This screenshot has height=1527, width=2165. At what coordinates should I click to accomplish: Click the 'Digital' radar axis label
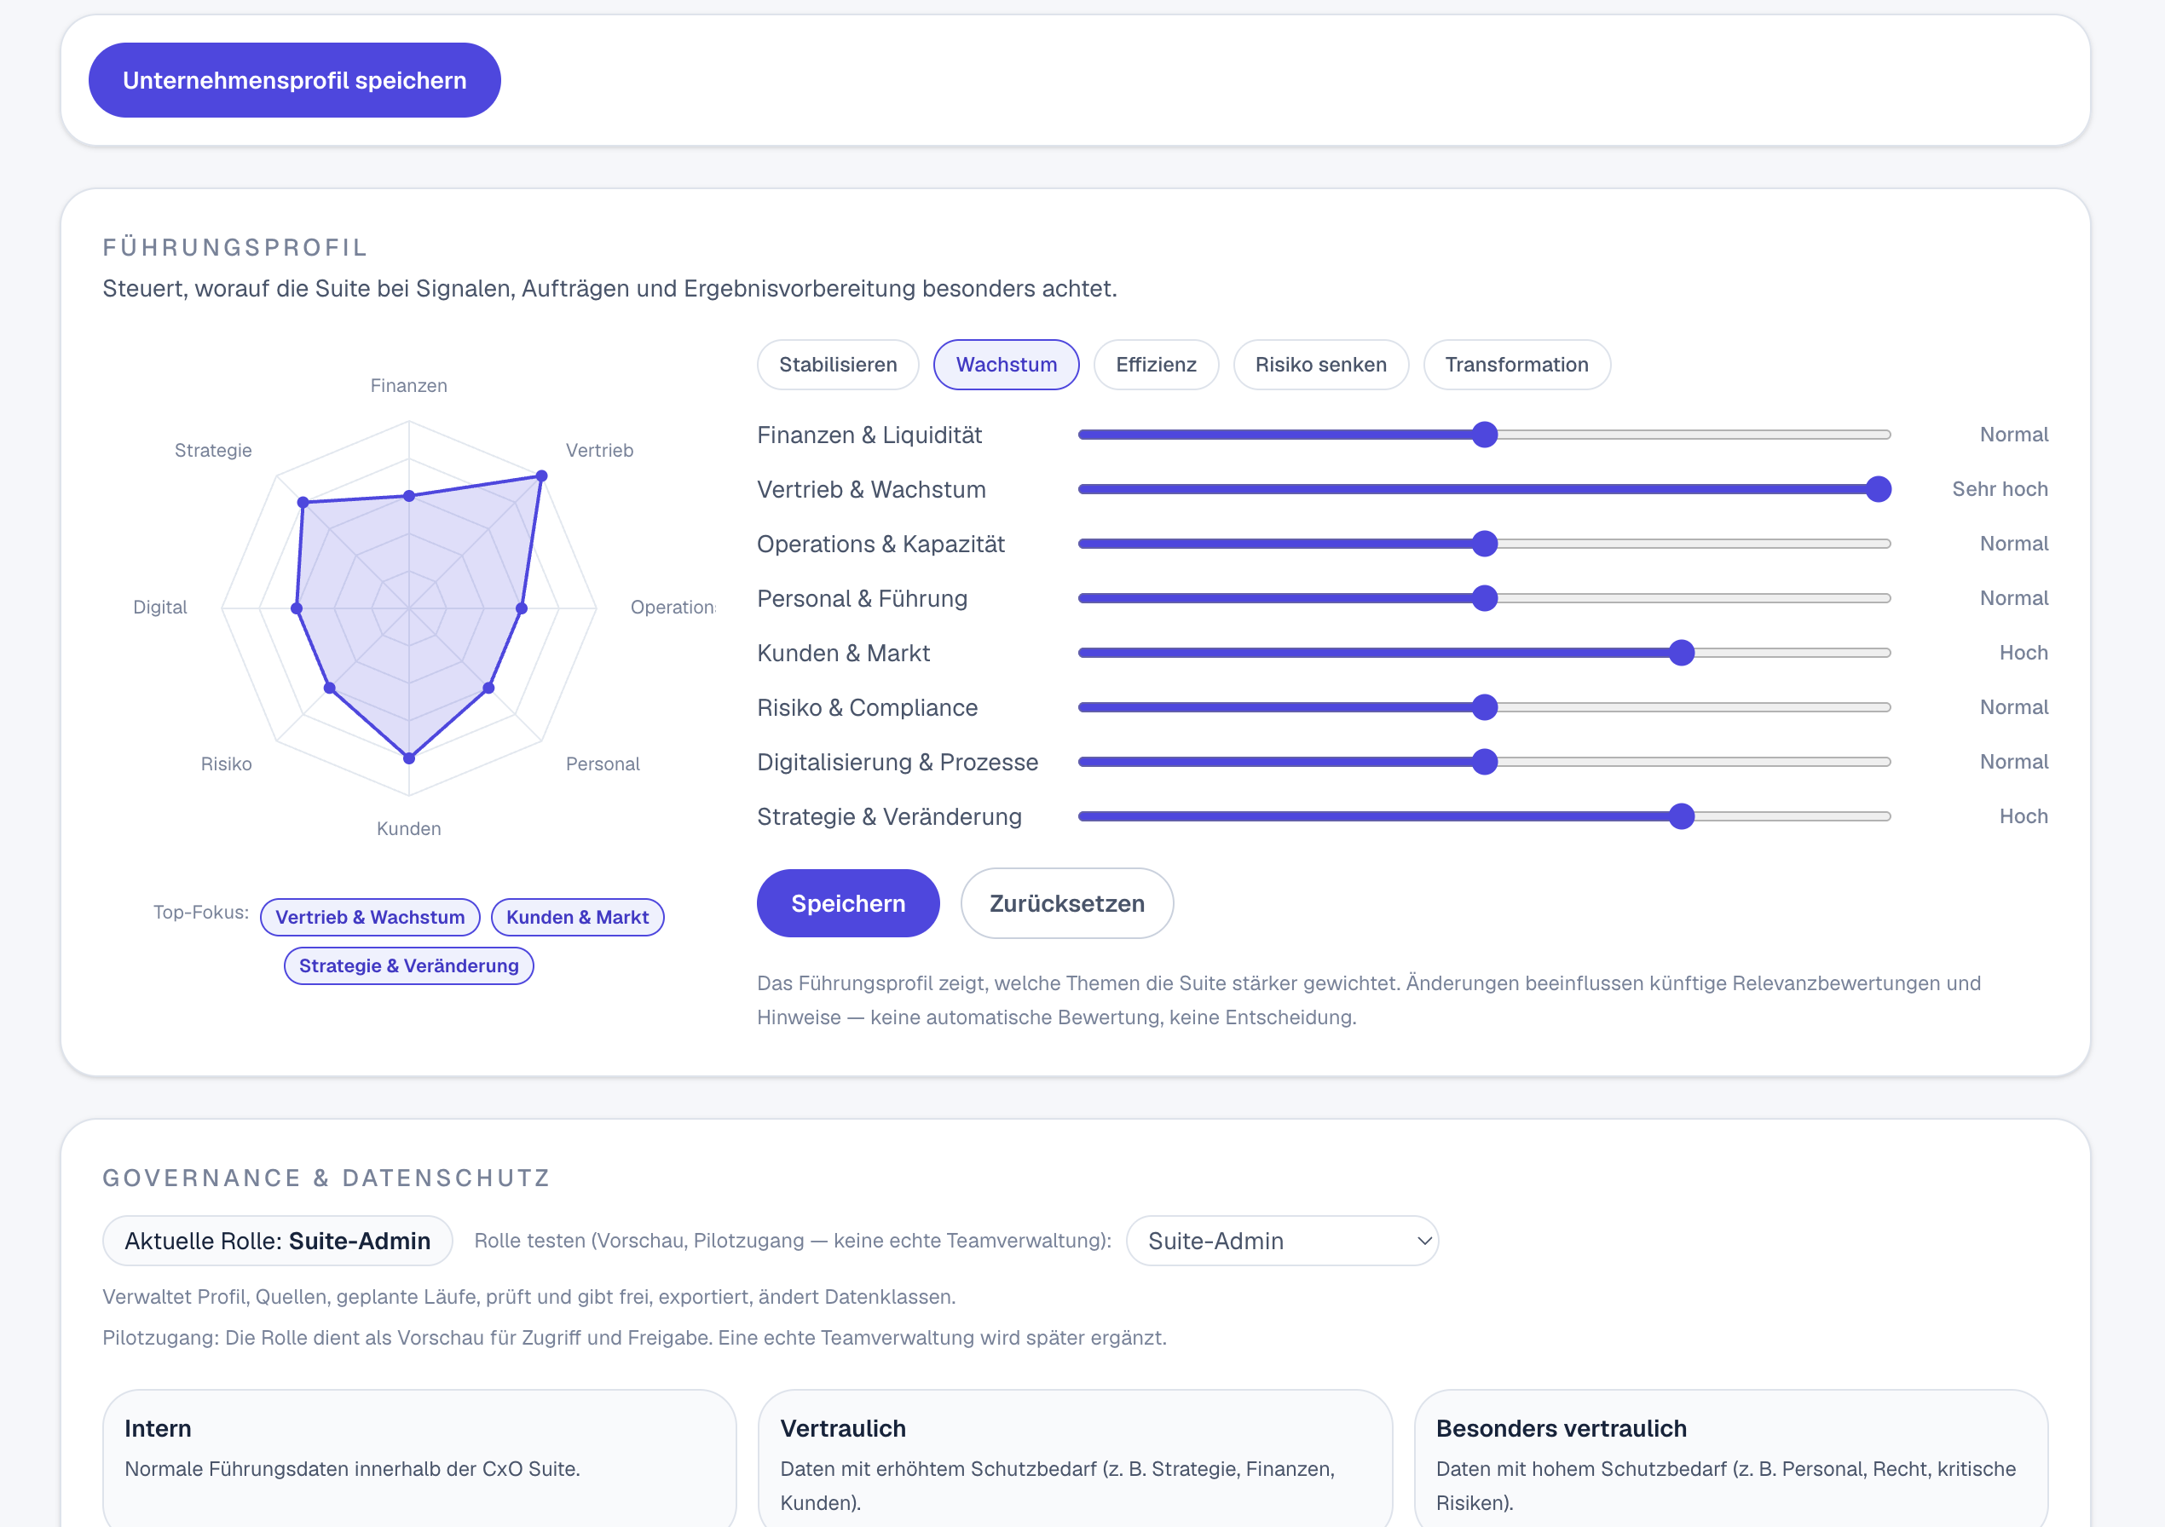160,607
